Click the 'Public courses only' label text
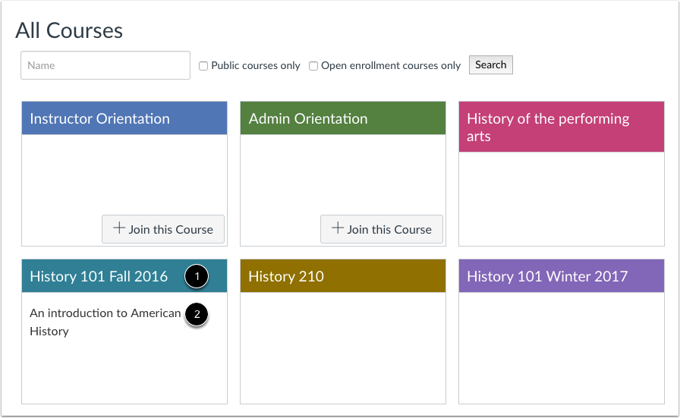 [x=256, y=65]
